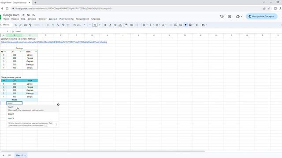Click the Insert link icon
The height and width of the screenshot is (158, 282).
pos(171,25)
